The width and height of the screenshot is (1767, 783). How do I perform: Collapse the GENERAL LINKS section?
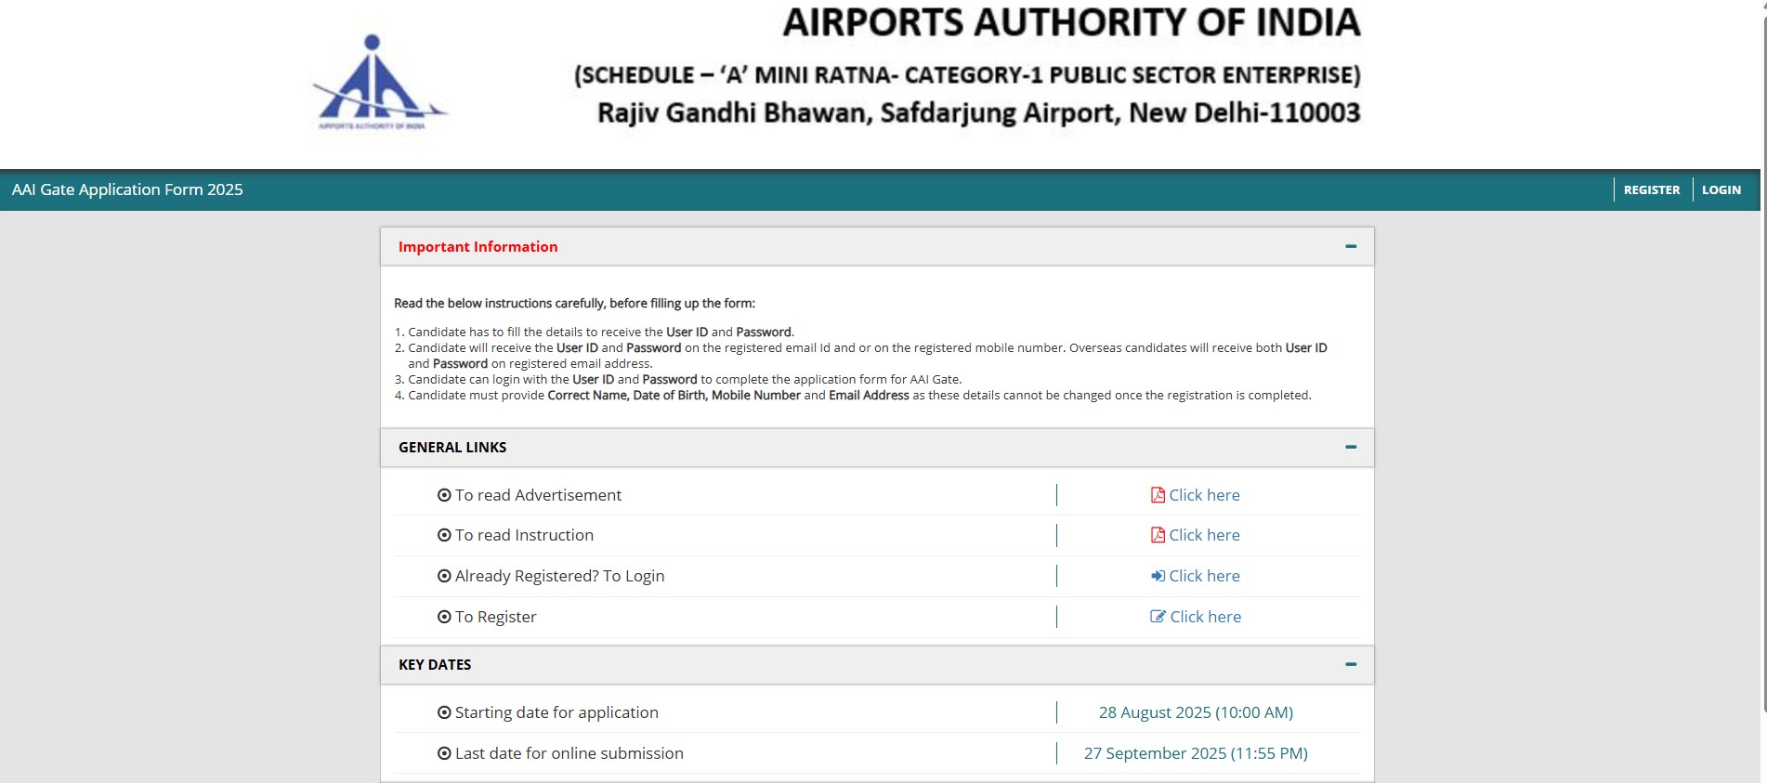(1351, 447)
